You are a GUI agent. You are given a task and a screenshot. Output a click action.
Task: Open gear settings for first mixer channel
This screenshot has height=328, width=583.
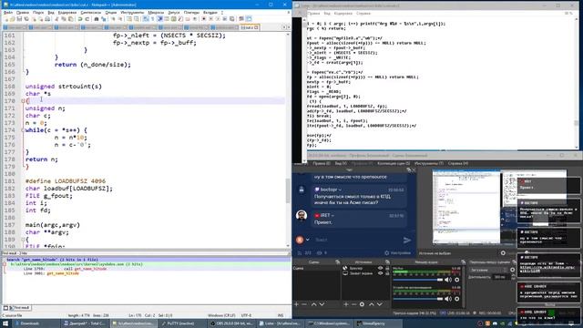coord(457,280)
